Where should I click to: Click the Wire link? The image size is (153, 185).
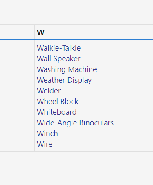[x=45, y=144]
